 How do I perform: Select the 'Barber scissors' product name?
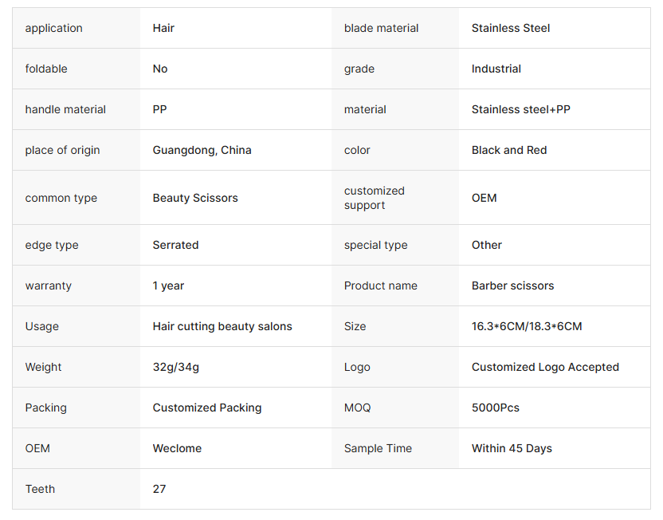512,286
